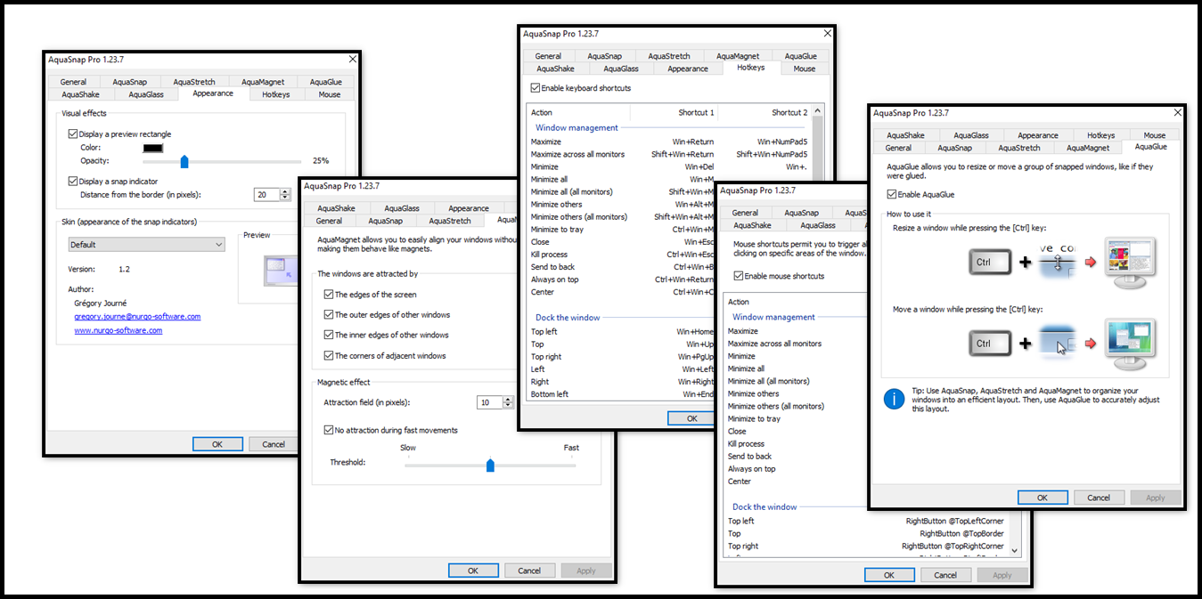Click the black Color swatch

(x=153, y=148)
